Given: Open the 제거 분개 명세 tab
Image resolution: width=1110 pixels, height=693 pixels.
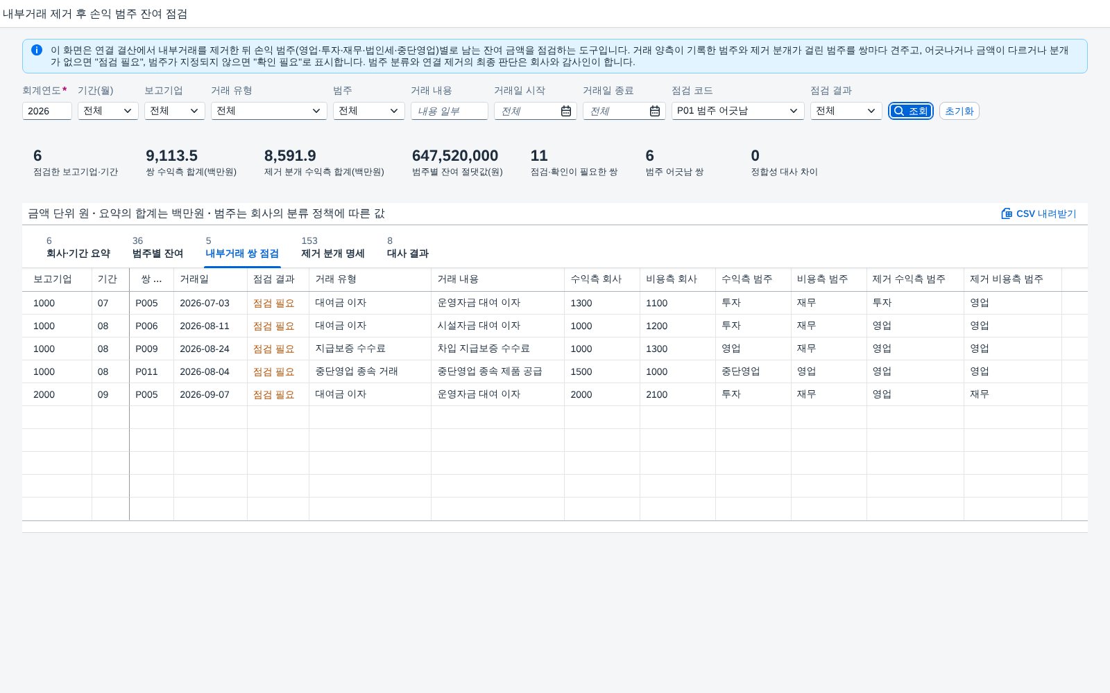Looking at the screenshot, I should [x=333, y=247].
